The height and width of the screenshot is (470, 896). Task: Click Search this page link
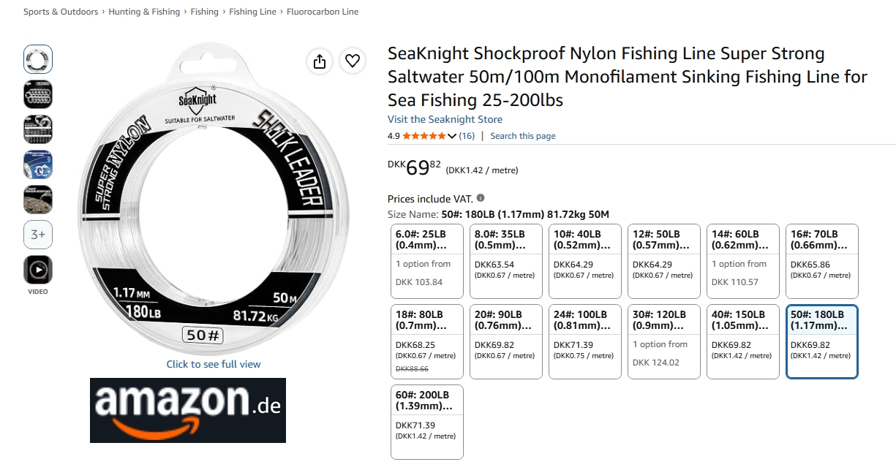pyautogui.click(x=523, y=136)
